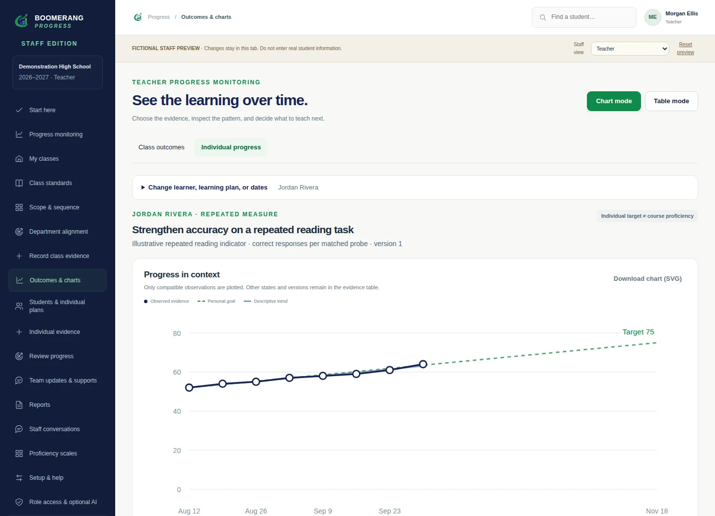Image resolution: width=715 pixels, height=516 pixels.
Task: Click the search magnifier icon
Action: (543, 17)
